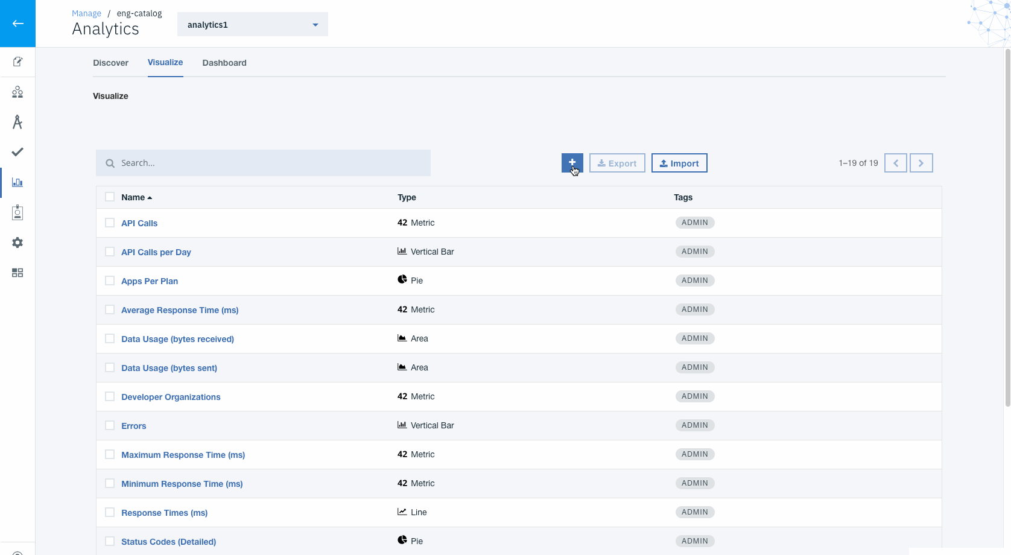Check the Response Times (ms) checkbox
This screenshot has height=555, width=1011.
(x=110, y=512)
